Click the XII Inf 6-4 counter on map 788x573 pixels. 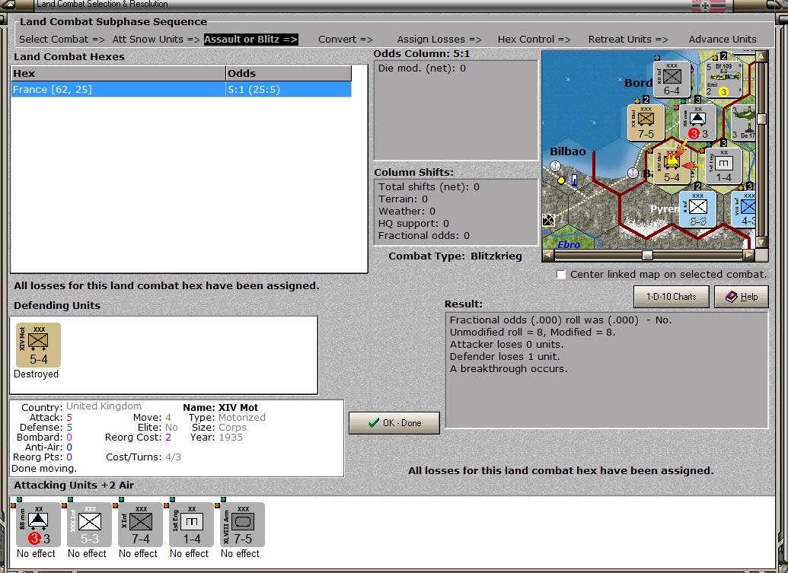pyautogui.click(x=672, y=79)
